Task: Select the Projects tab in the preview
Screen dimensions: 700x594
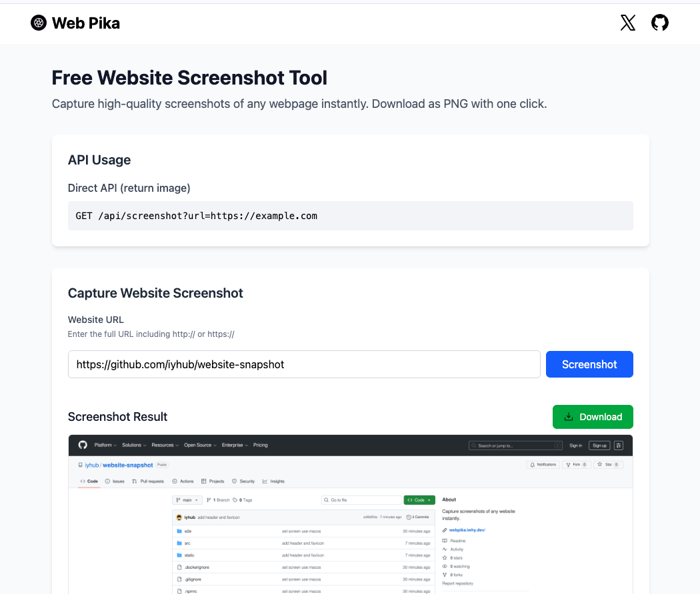Action: [213, 481]
